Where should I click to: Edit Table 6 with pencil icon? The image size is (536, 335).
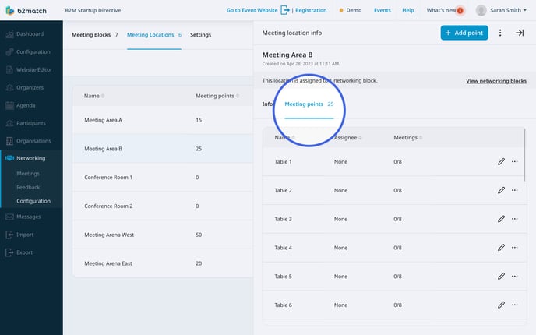pyautogui.click(x=501, y=305)
